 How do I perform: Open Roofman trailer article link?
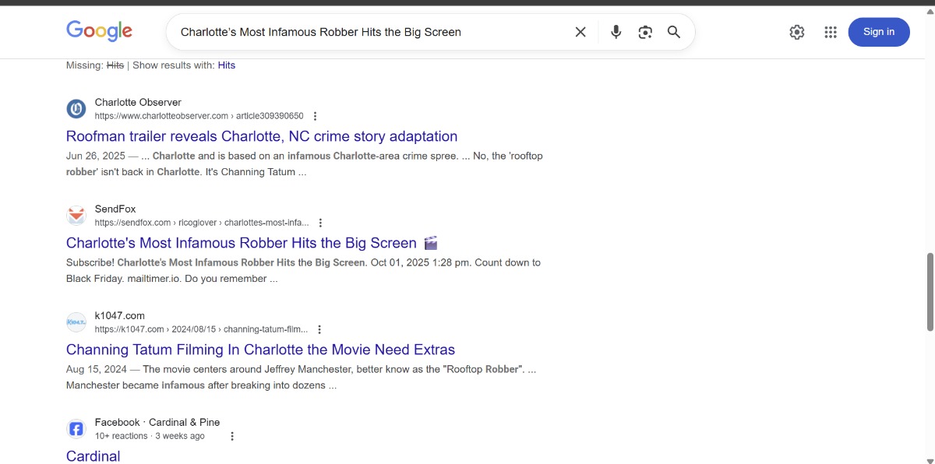(262, 136)
